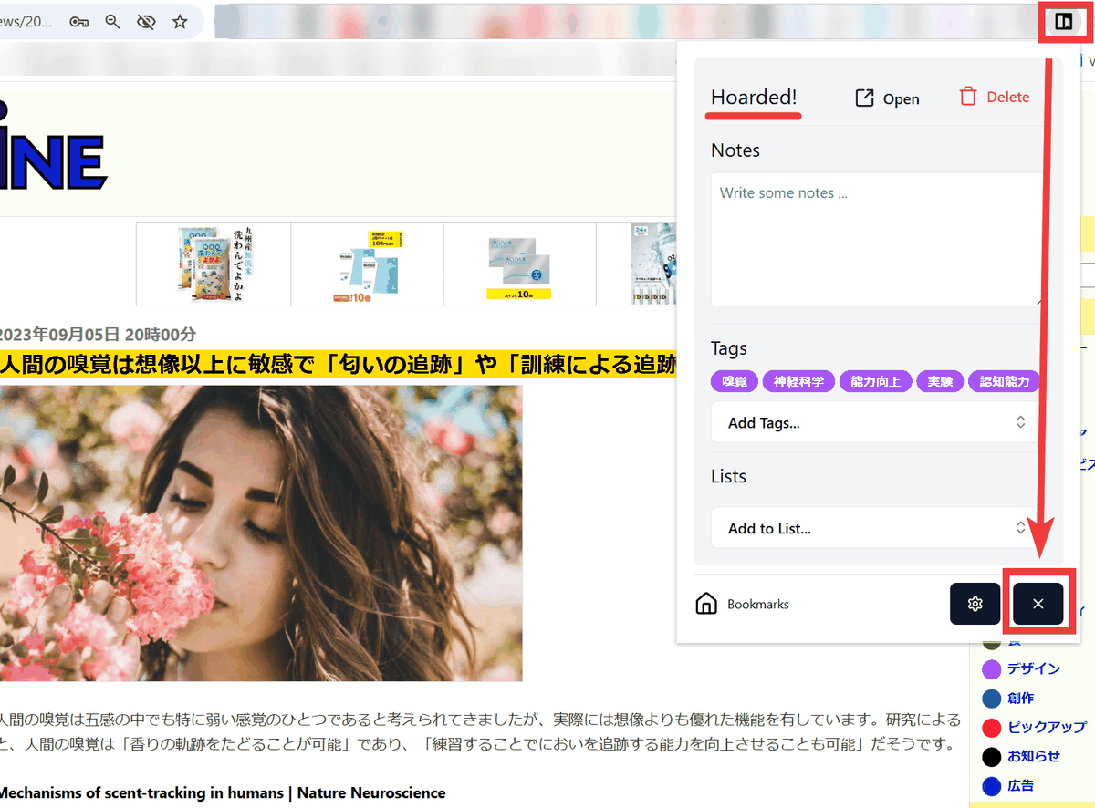Expand the Add to List dropdown

[x=876, y=528]
